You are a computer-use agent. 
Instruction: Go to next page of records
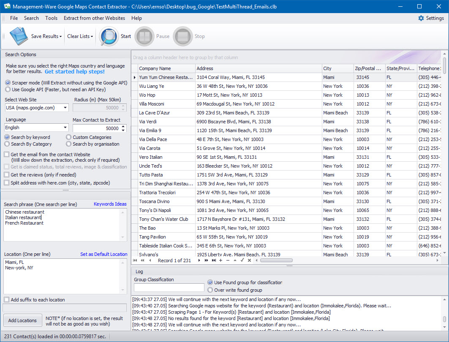(x=206, y=261)
